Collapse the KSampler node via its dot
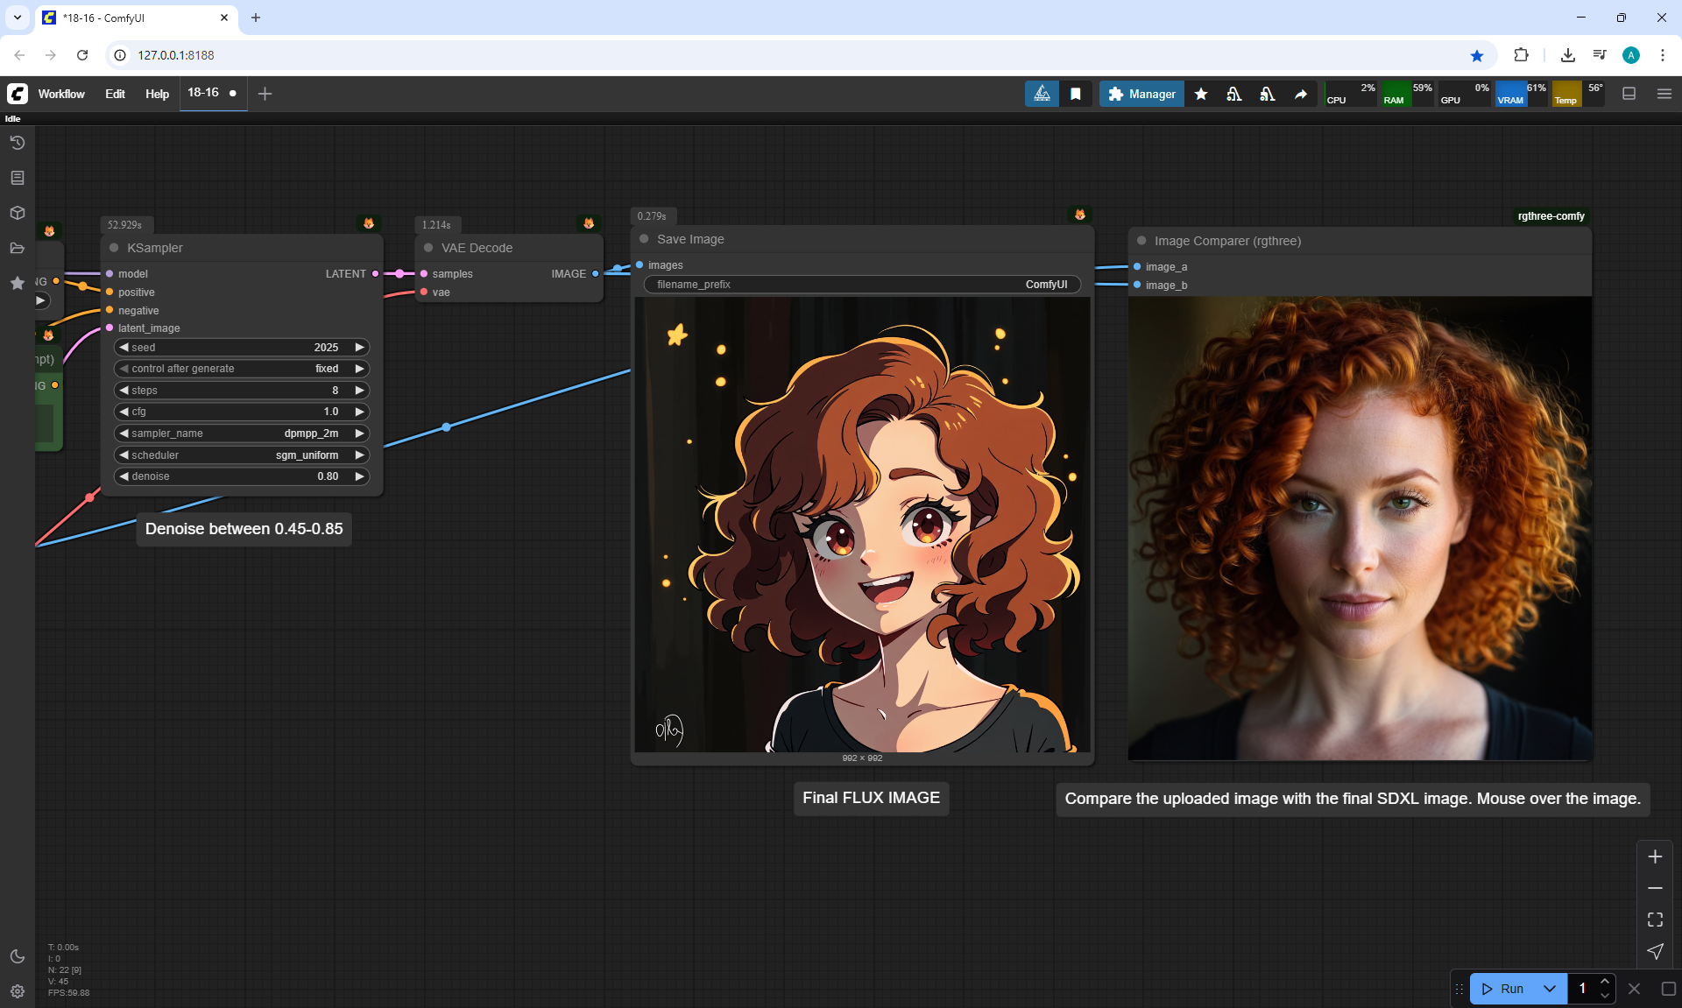This screenshot has height=1008, width=1682. [x=114, y=248]
